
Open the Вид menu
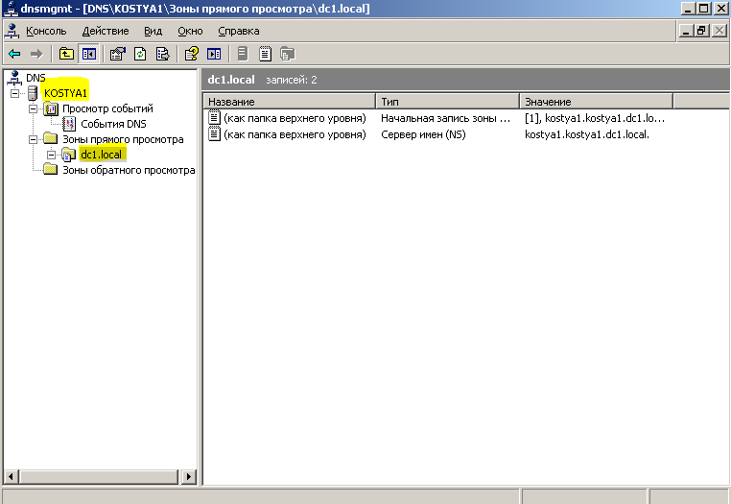pyautogui.click(x=153, y=32)
